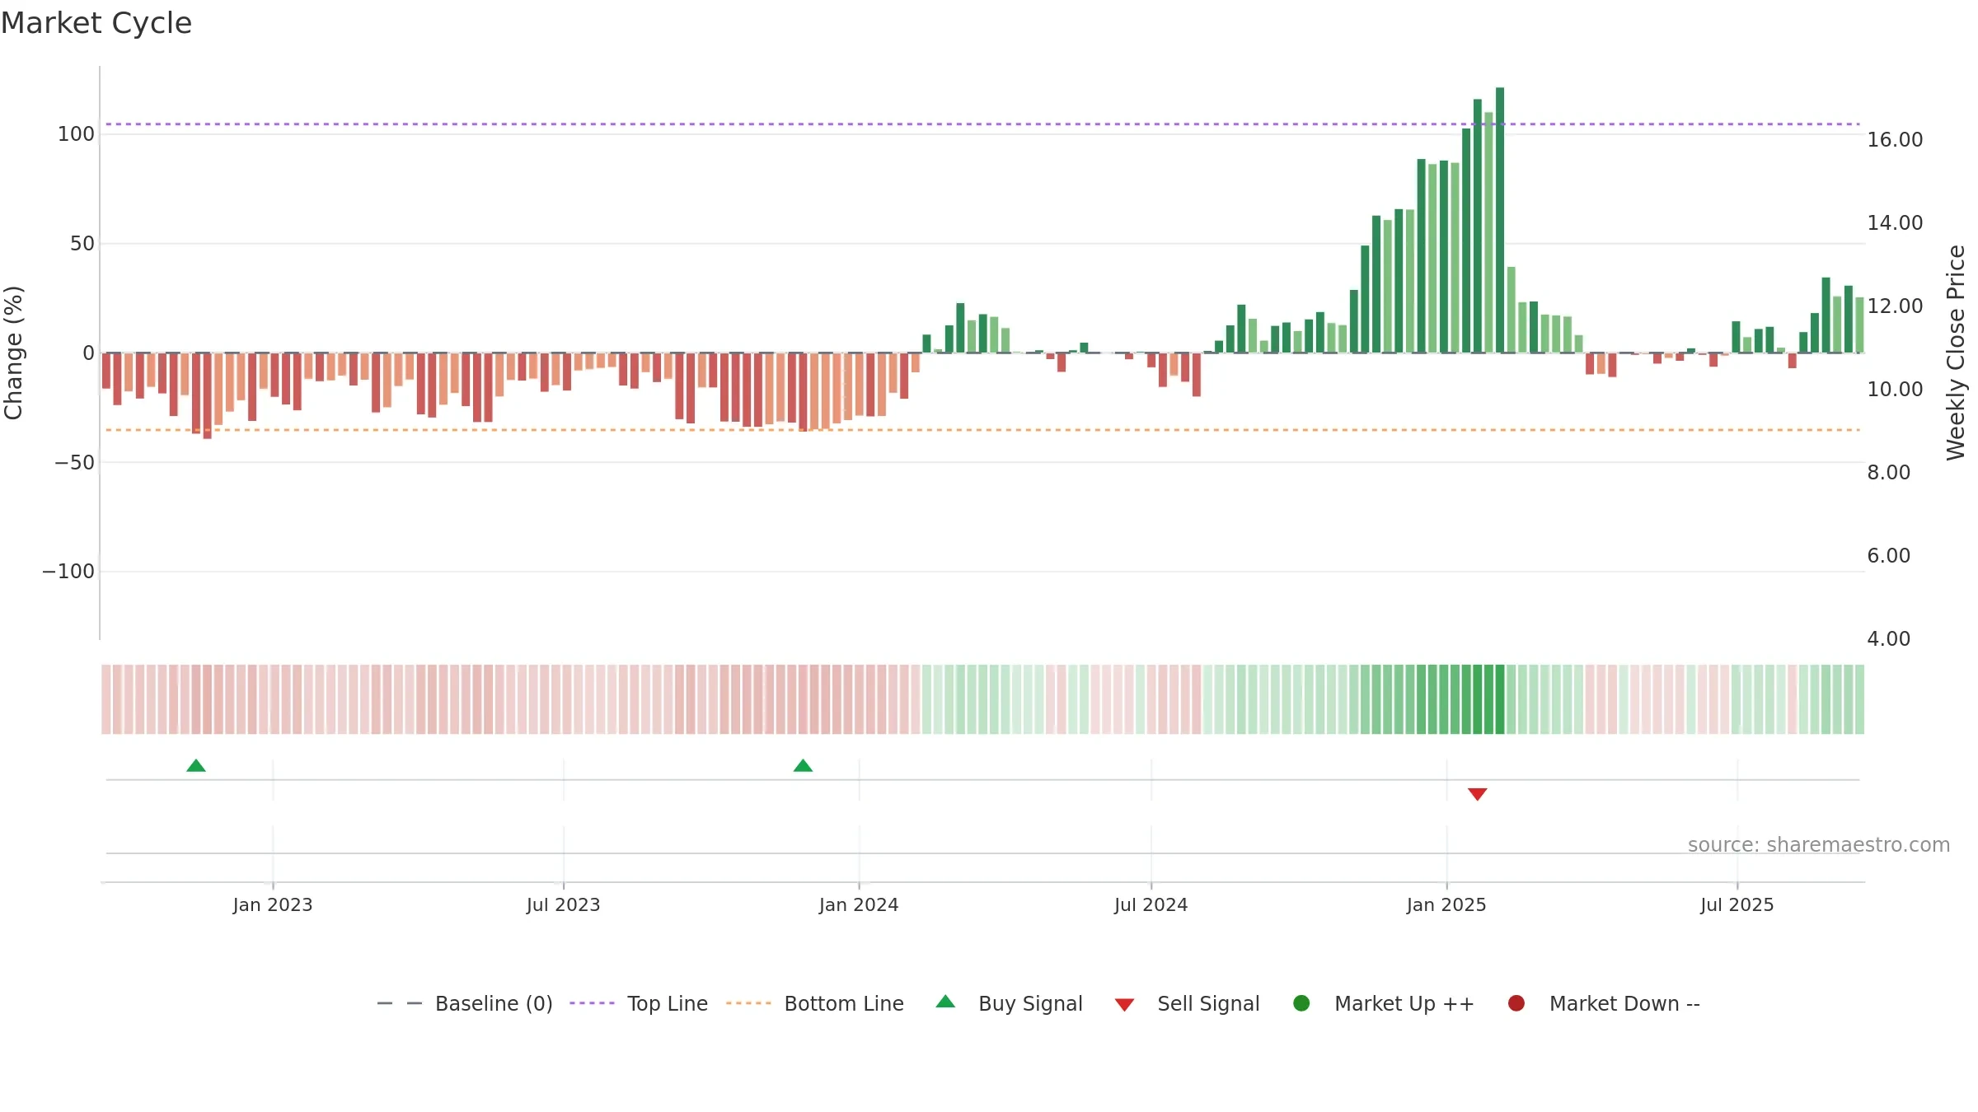Click the 4.00 price tick on right axis
The height and width of the screenshot is (1112, 1978).
pos(1888,639)
